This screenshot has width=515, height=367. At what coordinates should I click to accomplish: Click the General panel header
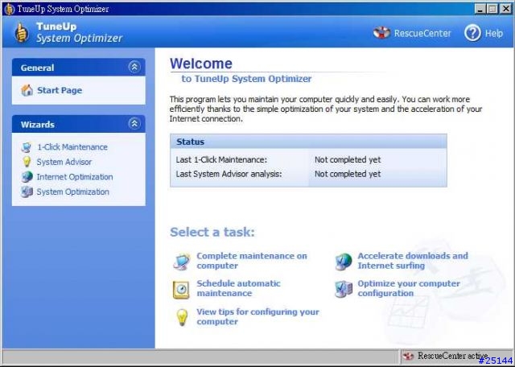pyautogui.click(x=79, y=68)
